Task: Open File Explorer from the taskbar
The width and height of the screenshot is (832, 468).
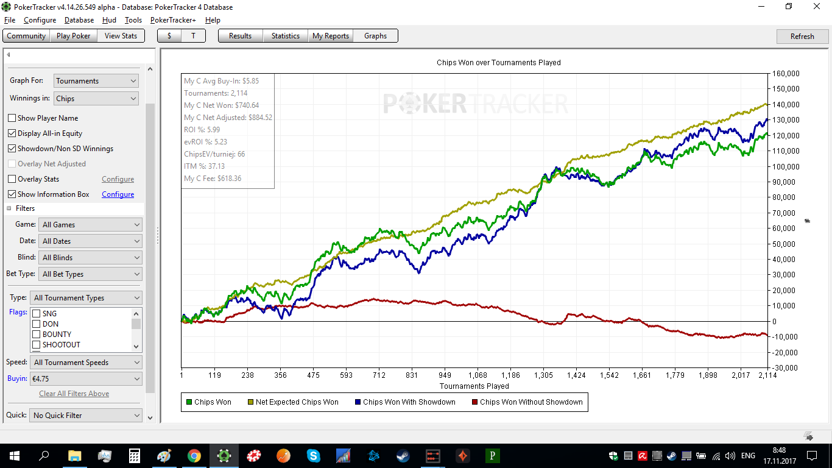Action: (x=74, y=455)
